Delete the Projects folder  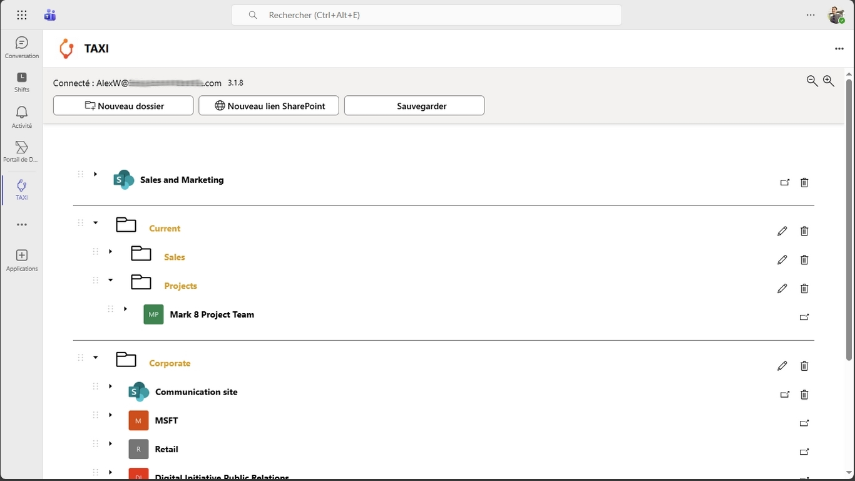804,288
